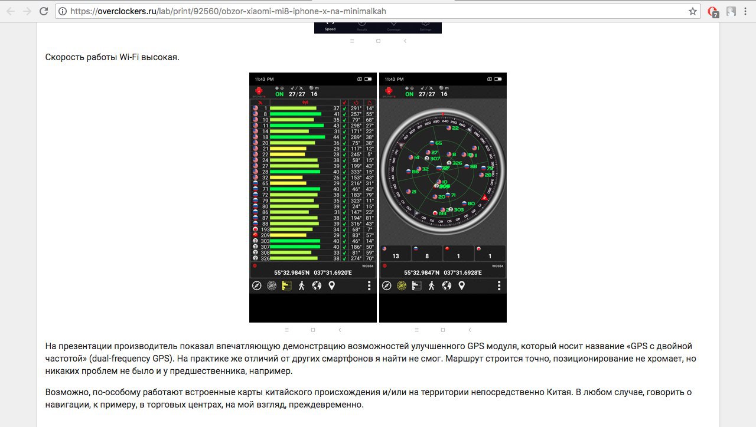
Task: Click Android home square below left GPS screenshot
Action: 313,330
